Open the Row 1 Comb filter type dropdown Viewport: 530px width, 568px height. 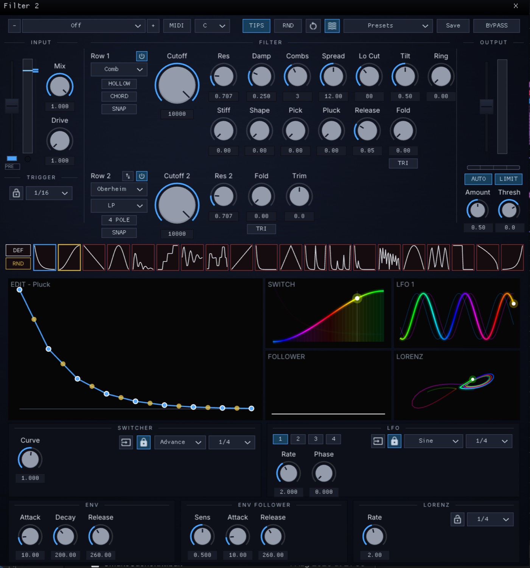pos(119,69)
